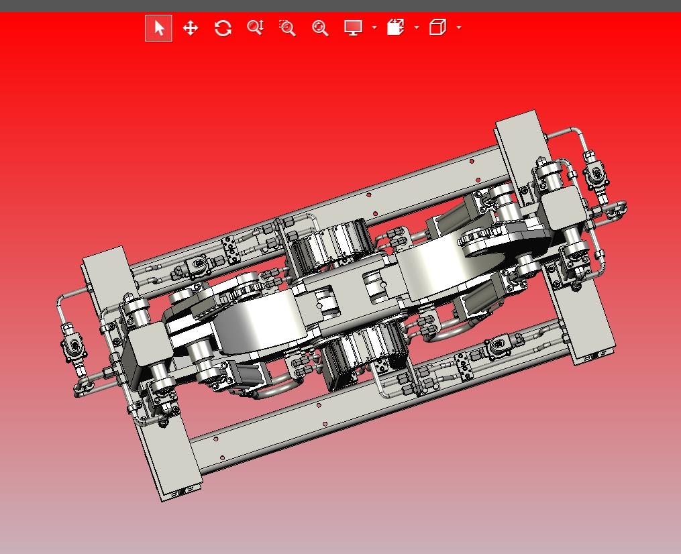
Task: Expand dropdown arrow beside section cut icon
Action: pyautogui.click(x=417, y=27)
